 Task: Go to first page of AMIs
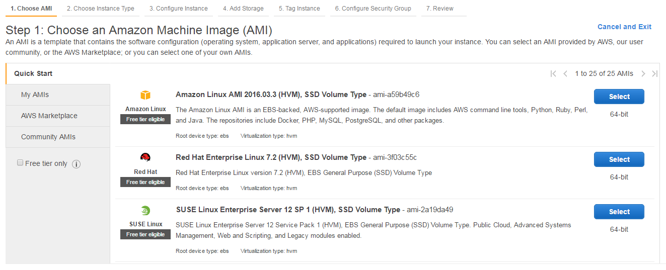coord(553,74)
